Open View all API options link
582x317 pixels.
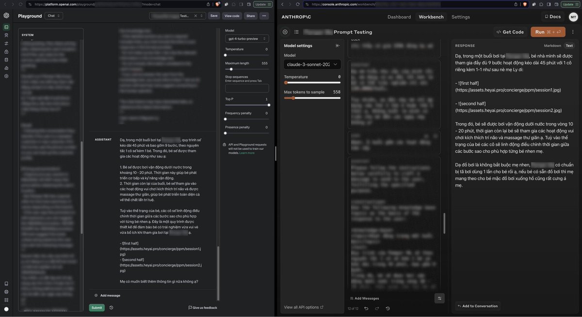click(304, 307)
